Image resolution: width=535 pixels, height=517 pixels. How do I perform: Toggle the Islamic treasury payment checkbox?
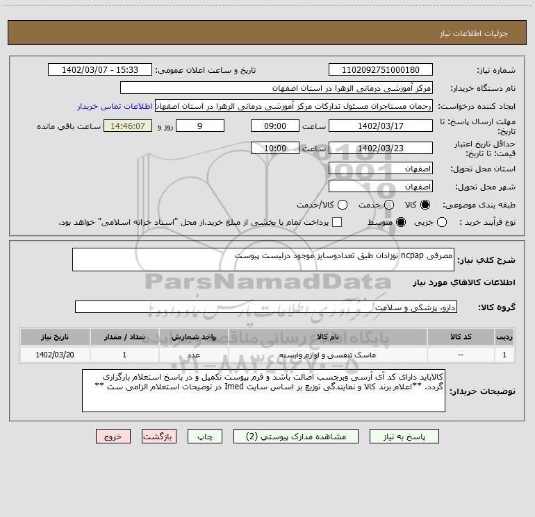[337, 222]
